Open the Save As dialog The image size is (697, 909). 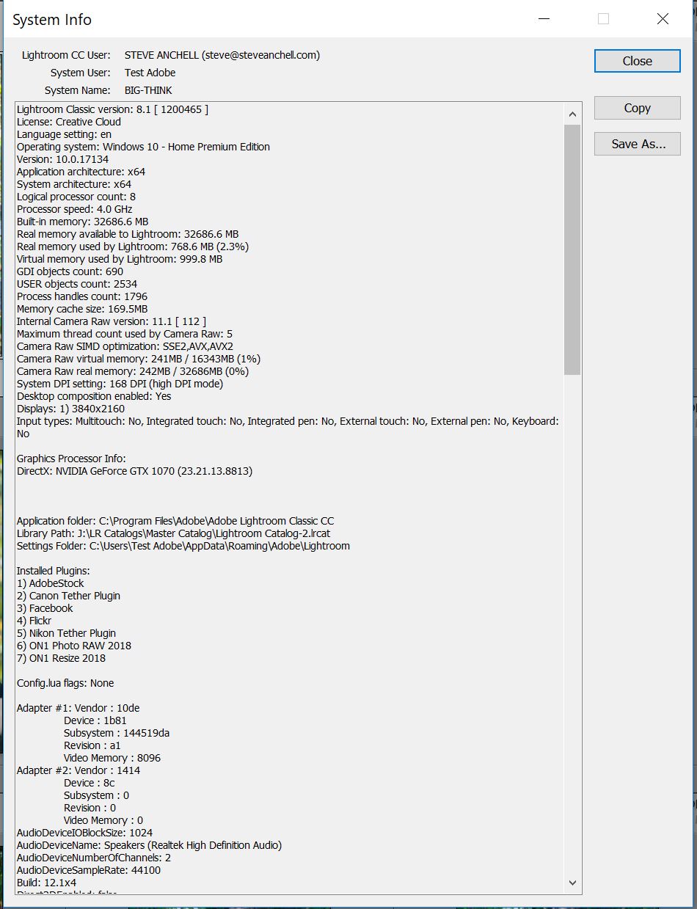(x=637, y=144)
